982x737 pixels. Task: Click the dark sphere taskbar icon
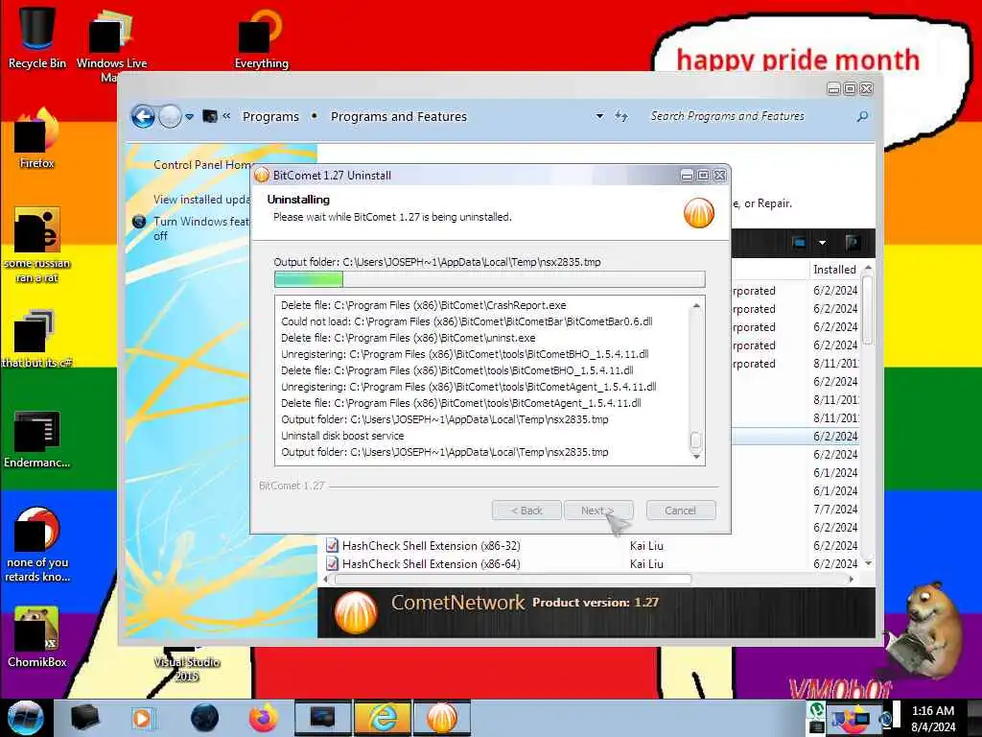(204, 718)
